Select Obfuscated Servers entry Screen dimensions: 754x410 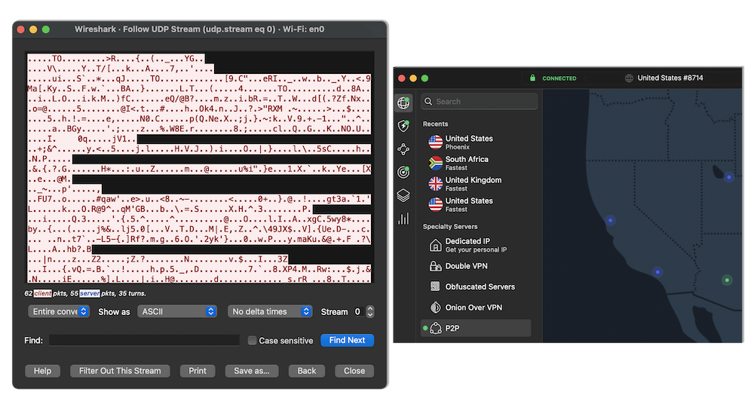pos(476,286)
